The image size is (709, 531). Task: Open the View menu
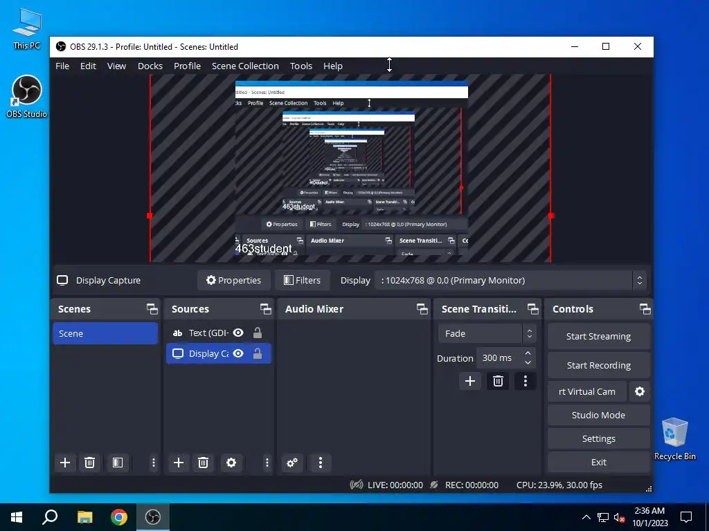tap(116, 66)
